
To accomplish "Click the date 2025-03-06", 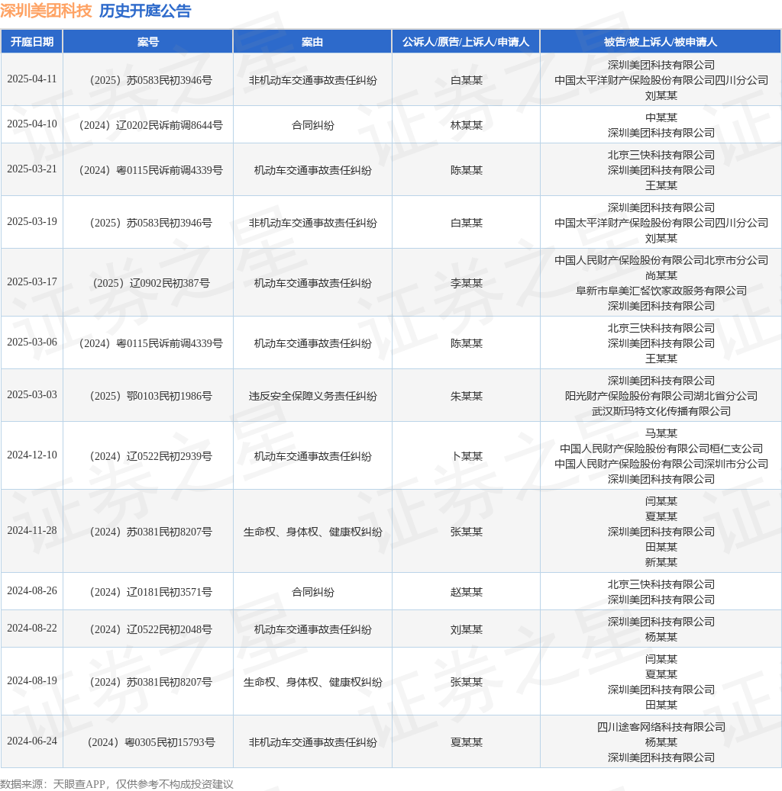I will pyautogui.click(x=32, y=342).
